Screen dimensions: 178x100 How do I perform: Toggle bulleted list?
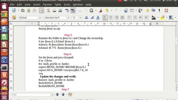135,17
